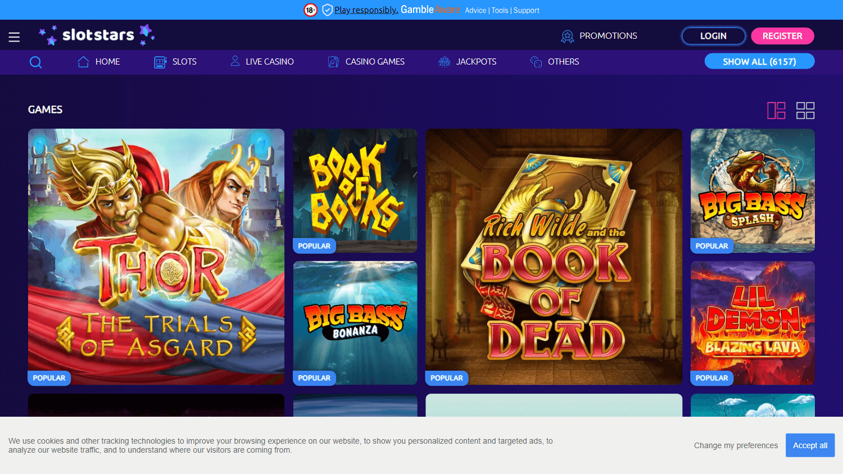The height and width of the screenshot is (474, 843).
Task: Click the LOGIN button
Action: click(x=713, y=36)
